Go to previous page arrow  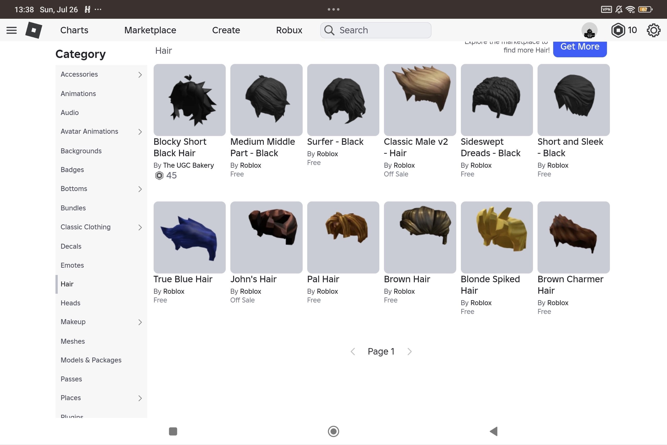pos(353,352)
